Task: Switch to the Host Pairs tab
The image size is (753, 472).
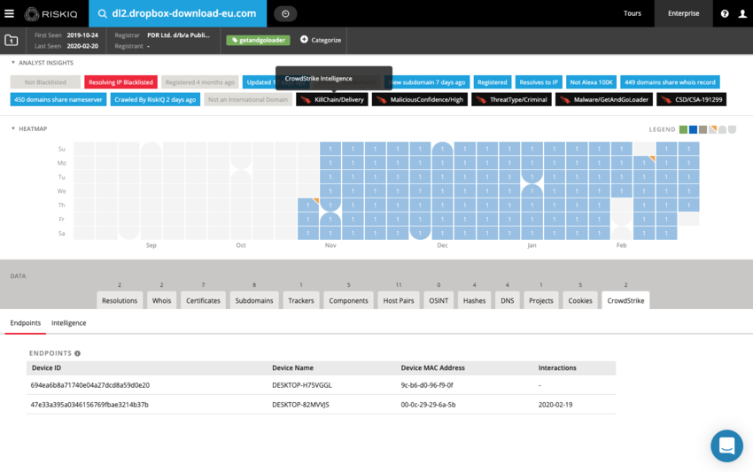Action: 399,300
